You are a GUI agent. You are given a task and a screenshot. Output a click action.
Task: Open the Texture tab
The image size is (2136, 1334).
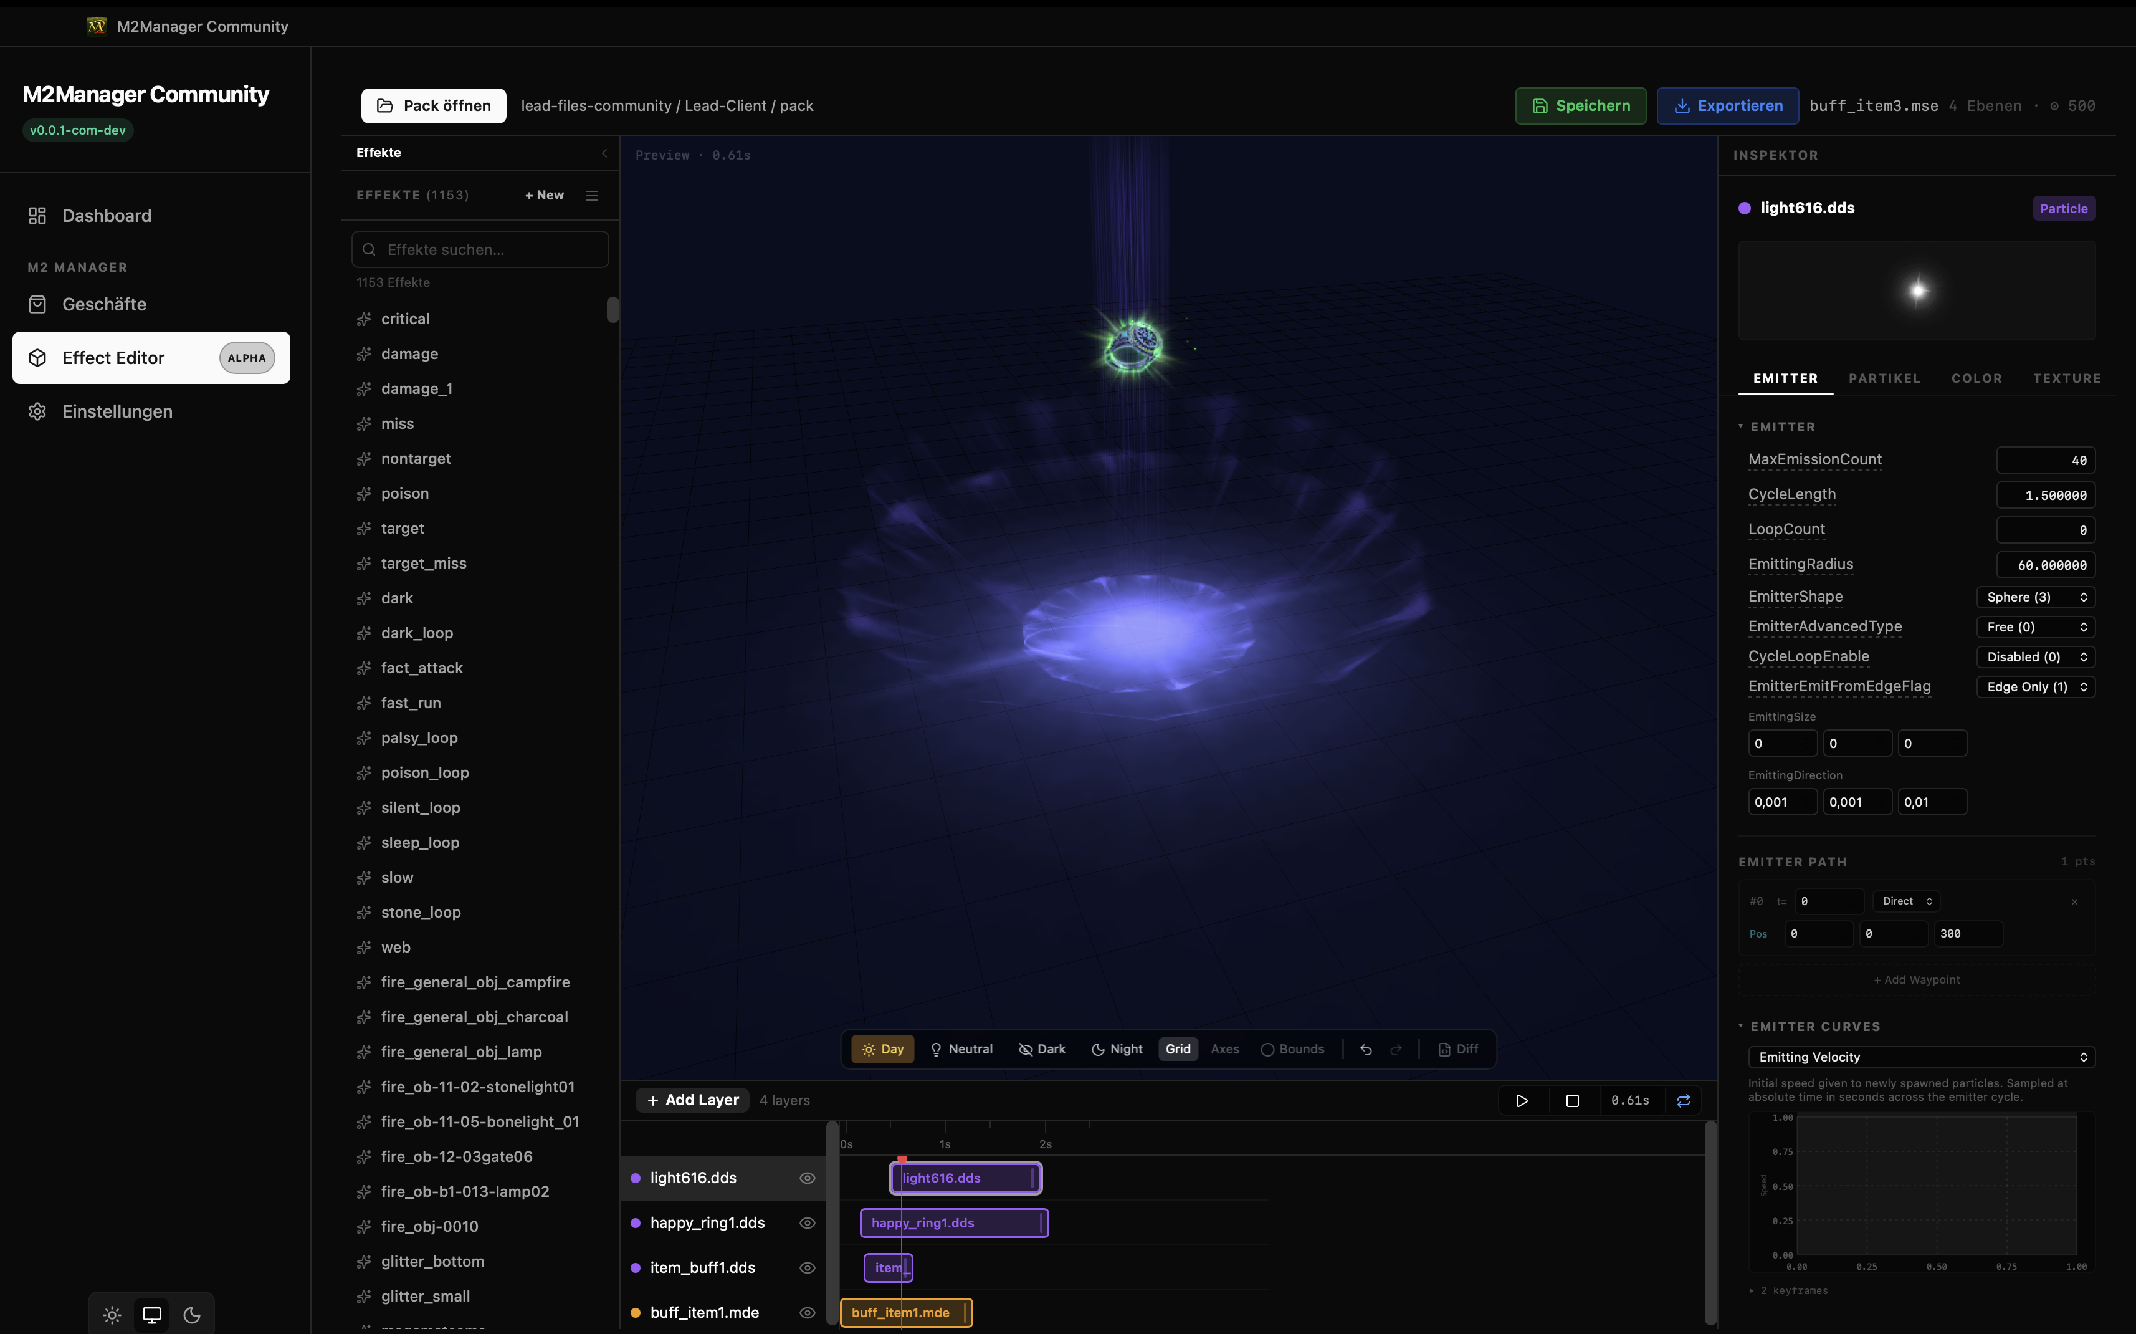click(2066, 378)
